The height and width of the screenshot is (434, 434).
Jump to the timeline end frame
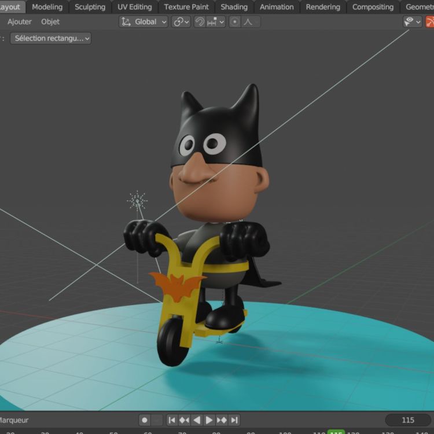(234, 420)
